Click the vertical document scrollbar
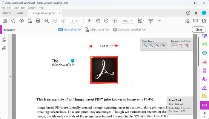The image size is (209, 119). [199, 52]
